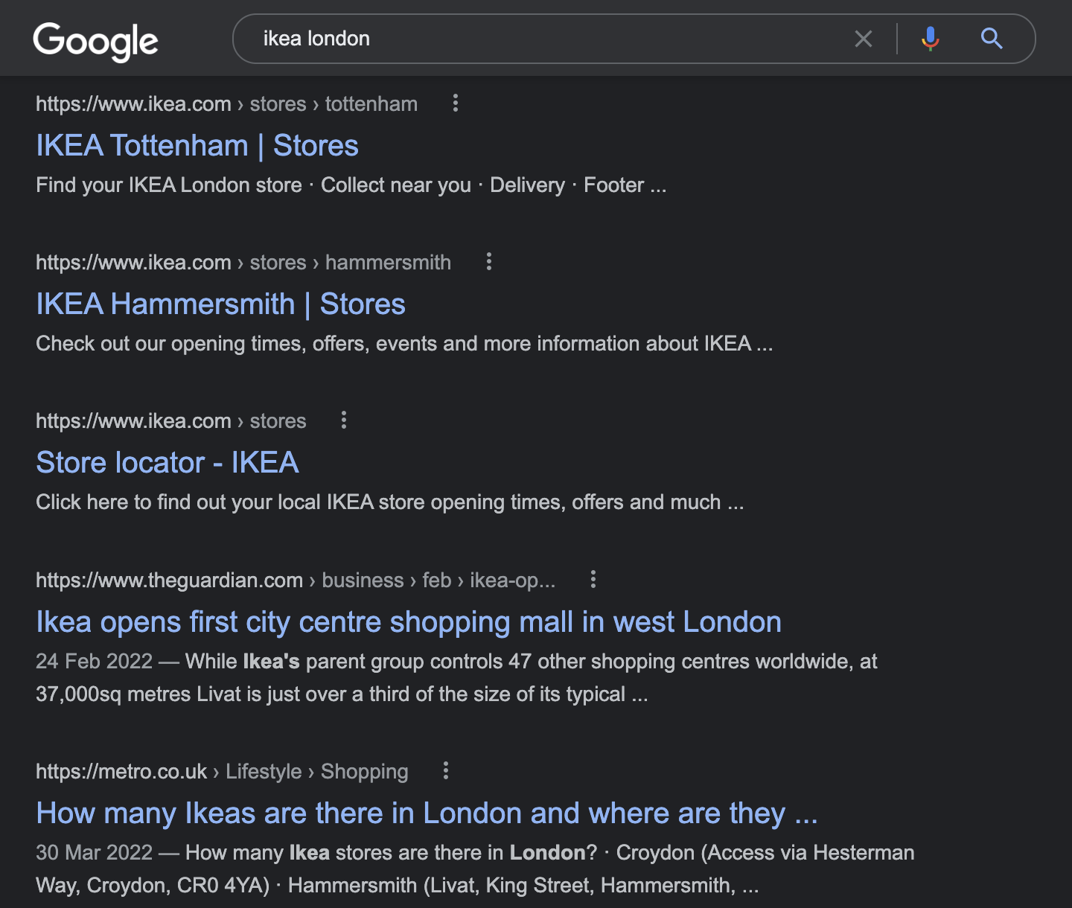Clear the search box with X icon
Viewport: 1072px width, 908px height.
(864, 39)
